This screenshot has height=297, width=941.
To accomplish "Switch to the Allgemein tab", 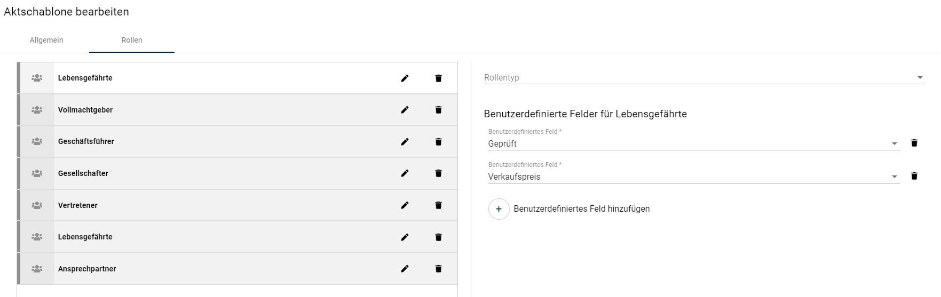I will point(46,40).
